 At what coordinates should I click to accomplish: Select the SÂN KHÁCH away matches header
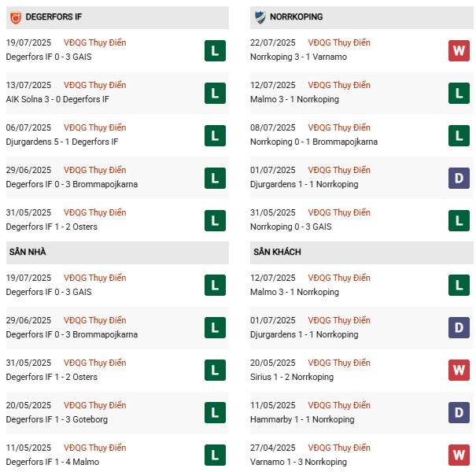coord(277,252)
